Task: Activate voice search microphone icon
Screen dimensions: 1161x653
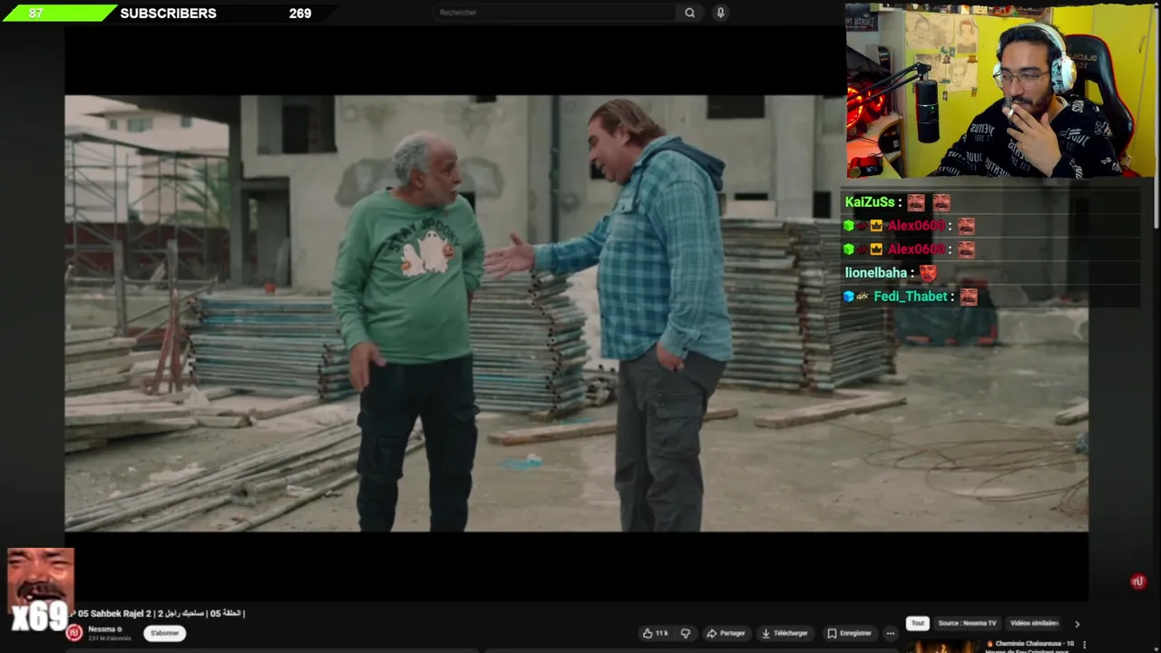Action: (720, 13)
